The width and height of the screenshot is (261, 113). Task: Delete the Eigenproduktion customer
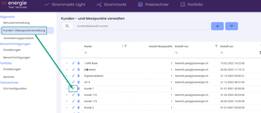[79, 76]
